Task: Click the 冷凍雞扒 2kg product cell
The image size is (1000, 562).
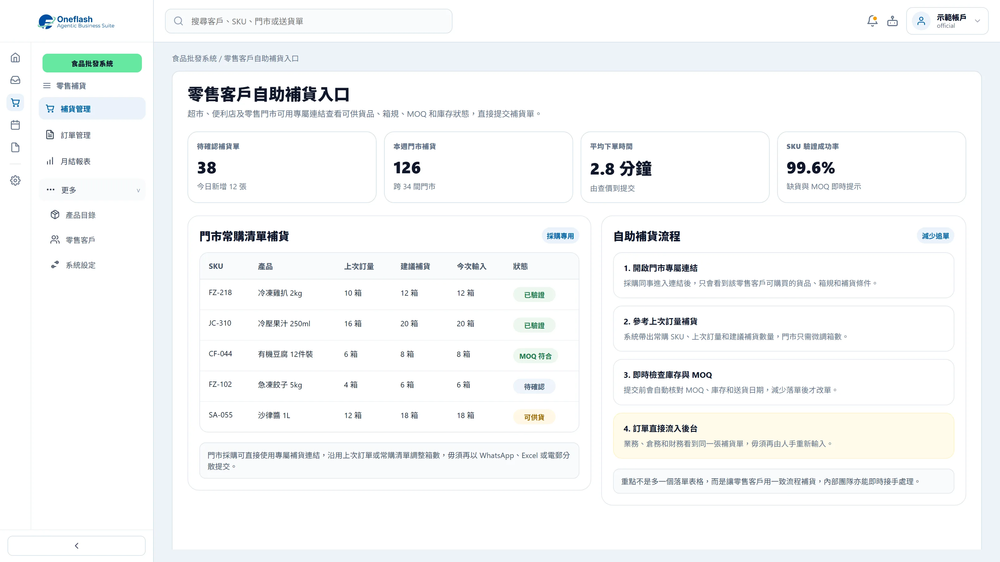Action: click(x=280, y=293)
